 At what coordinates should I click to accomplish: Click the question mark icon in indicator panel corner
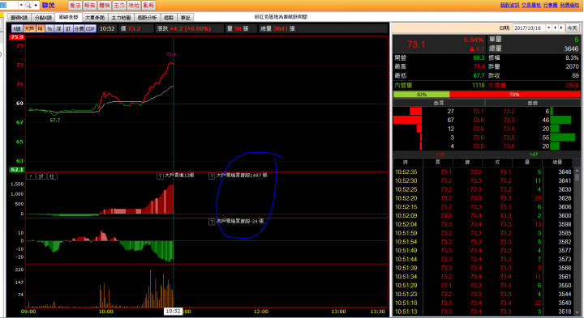click(31, 176)
